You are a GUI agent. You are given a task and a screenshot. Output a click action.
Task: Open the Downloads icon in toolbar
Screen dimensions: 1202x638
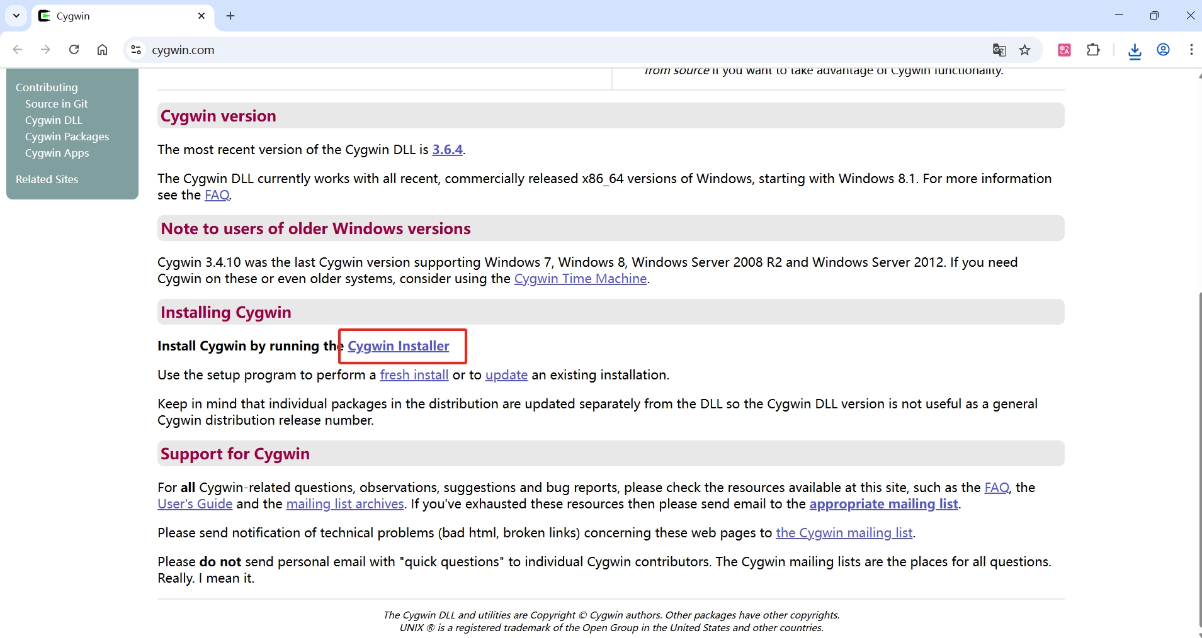(x=1135, y=50)
